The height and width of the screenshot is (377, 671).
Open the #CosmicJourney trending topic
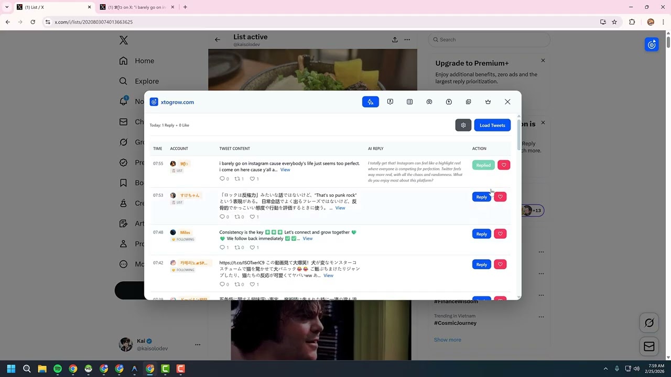tap(455, 323)
